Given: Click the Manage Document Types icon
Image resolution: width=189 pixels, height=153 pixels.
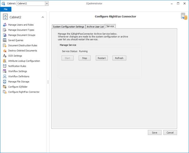Looking at the screenshot, I should click(5, 30).
